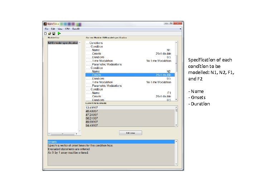279x193 pixels.
Task: Open the BasicIO menu
Action: coord(76,29)
